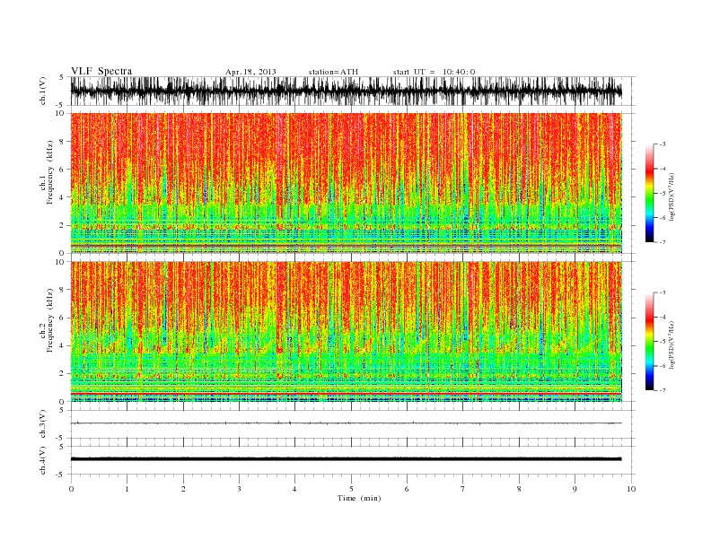This screenshot has height=549, width=711.
Task: Click the time axis tick label "3"
Action: [x=239, y=489]
